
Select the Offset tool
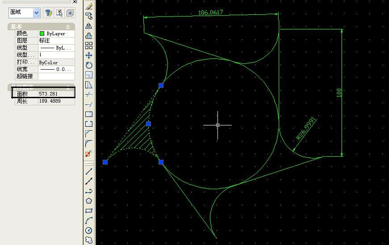click(x=89, y=36)
